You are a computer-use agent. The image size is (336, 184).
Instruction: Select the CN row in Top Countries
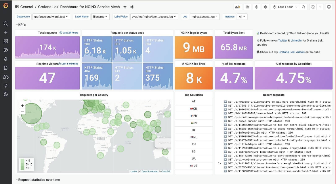194,109
